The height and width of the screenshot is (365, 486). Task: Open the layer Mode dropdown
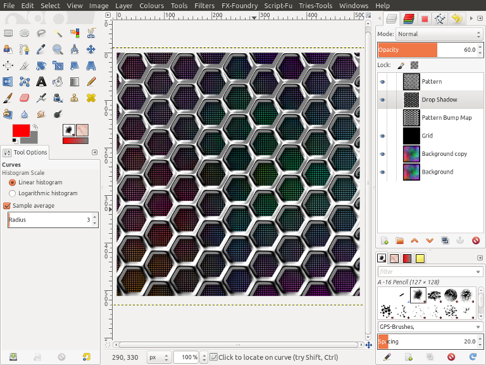[x=439, y=34]
